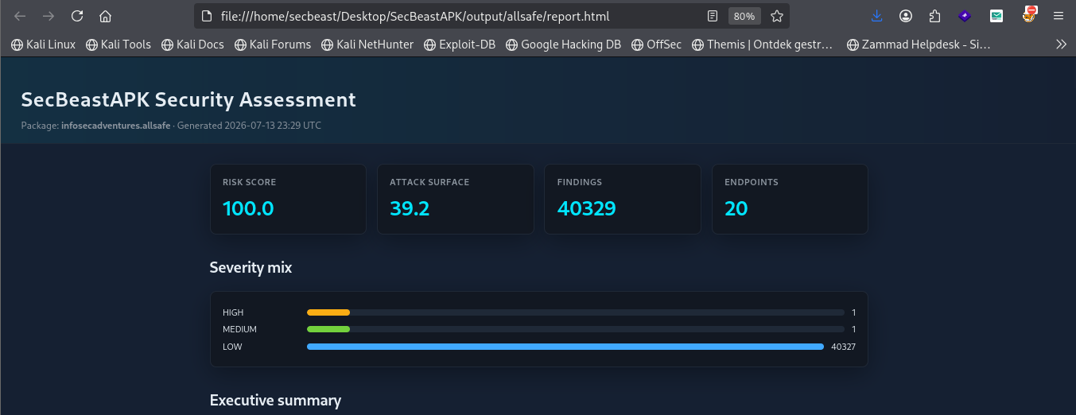Open the Exploit-DB bookmark
Image resolution: width=1076 pixels, height=415 pixels.
pos(460,45)
